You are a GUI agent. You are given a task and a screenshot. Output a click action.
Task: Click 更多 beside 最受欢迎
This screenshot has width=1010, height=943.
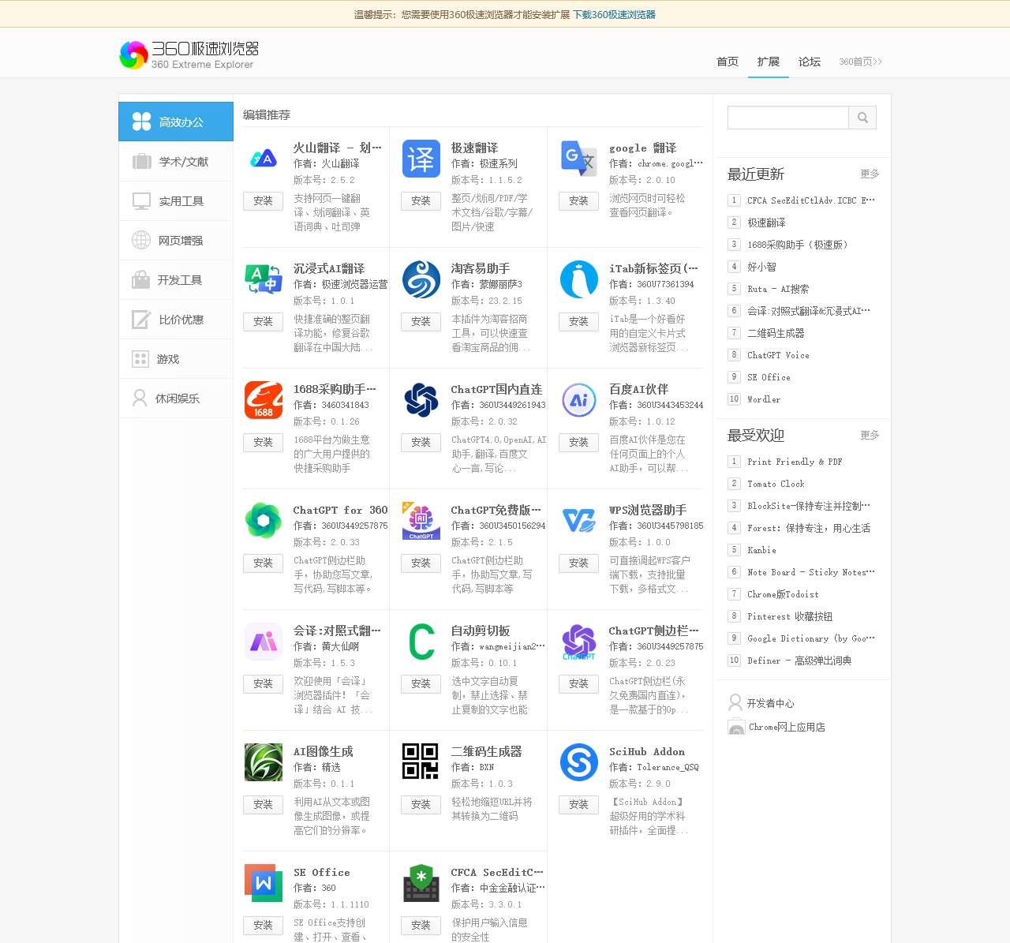pyautogui.click(x=870, y=435)
